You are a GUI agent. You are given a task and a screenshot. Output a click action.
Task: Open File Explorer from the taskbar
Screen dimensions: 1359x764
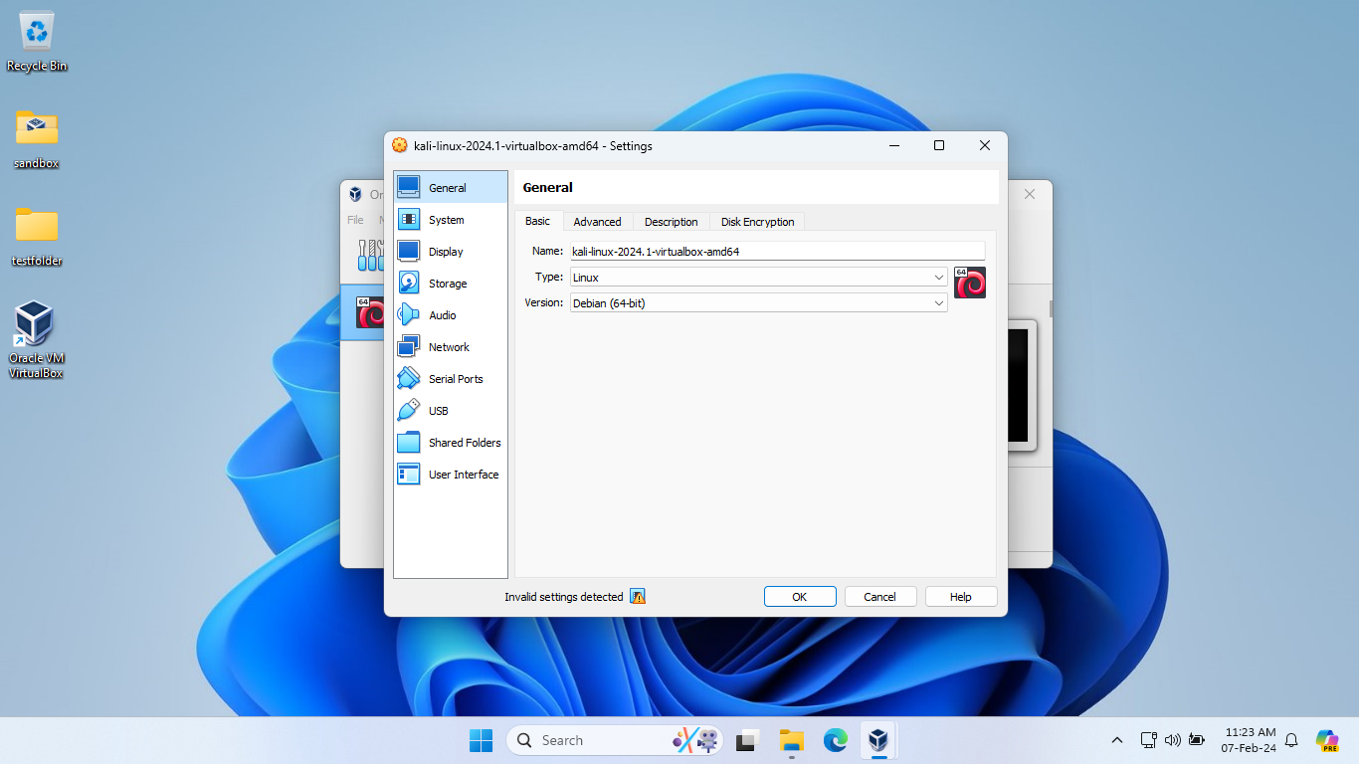(x=791, y=740)
